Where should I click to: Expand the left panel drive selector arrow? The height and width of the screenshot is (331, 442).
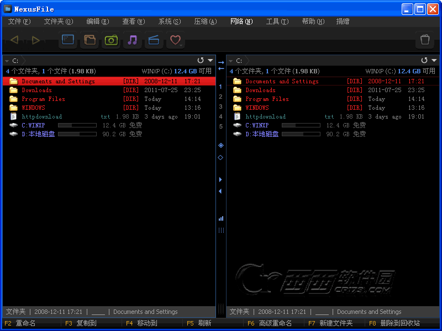click(7, 61)
